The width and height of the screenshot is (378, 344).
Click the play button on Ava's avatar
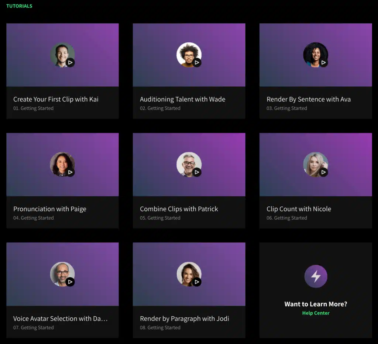[323, 63]
